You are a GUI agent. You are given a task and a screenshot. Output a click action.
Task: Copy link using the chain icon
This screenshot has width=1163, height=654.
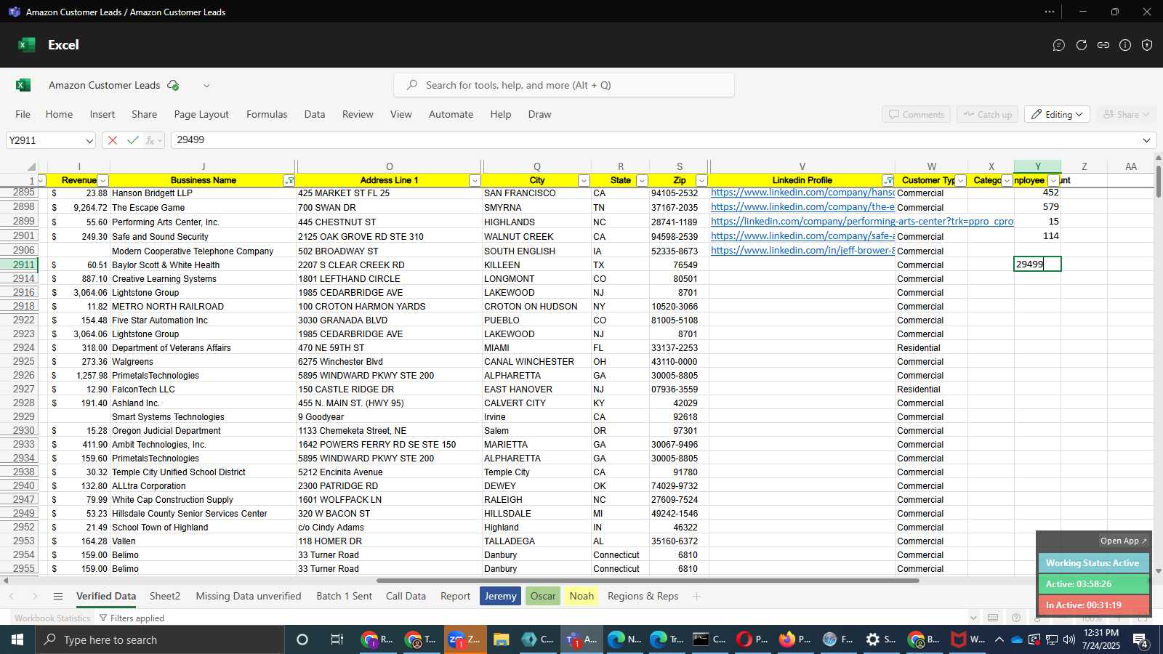(x=1103, y=45)
